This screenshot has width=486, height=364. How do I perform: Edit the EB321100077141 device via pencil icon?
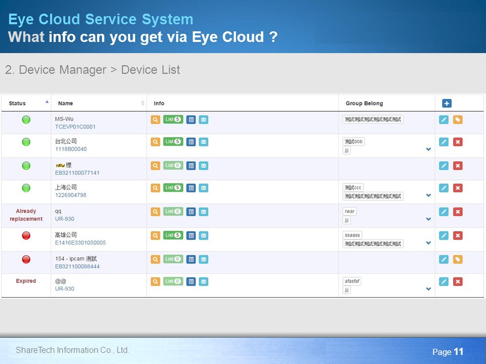point(444,166)
